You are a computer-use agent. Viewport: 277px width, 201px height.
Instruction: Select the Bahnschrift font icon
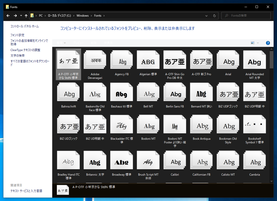click(69, 92)
